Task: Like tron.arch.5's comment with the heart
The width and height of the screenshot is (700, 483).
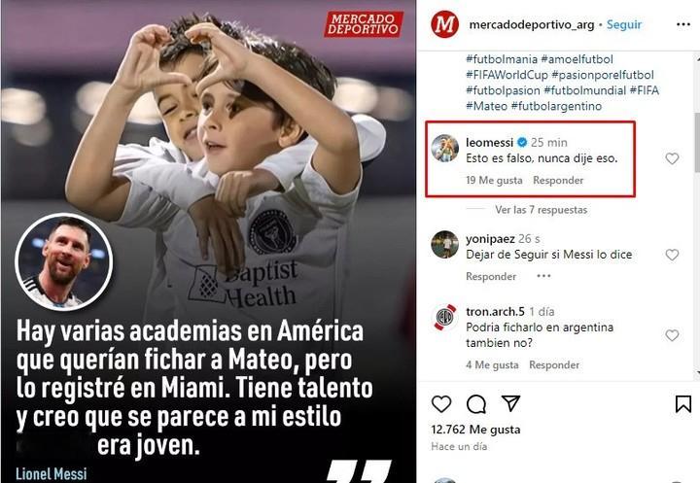Action: (672, 335)
